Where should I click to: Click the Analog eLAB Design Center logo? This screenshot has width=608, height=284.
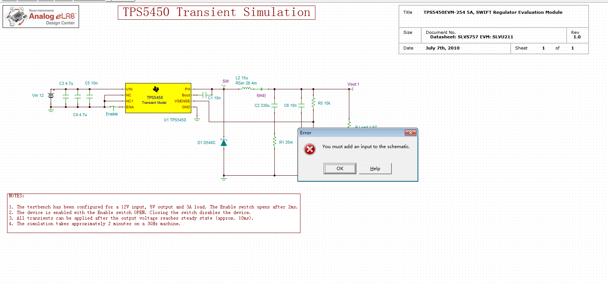tap(41, 17)
